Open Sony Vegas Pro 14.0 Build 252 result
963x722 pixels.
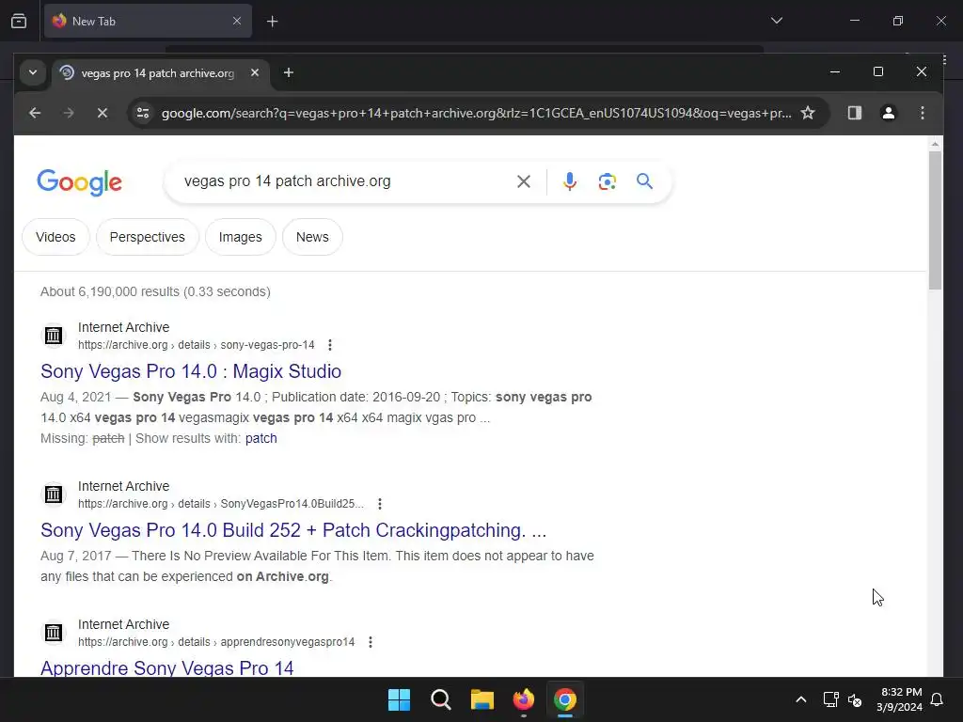click(x=293, y=530)
